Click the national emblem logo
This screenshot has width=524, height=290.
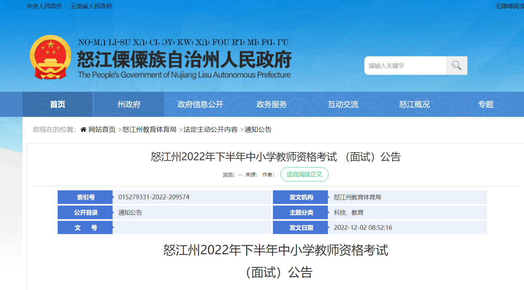tap(50, 57)
